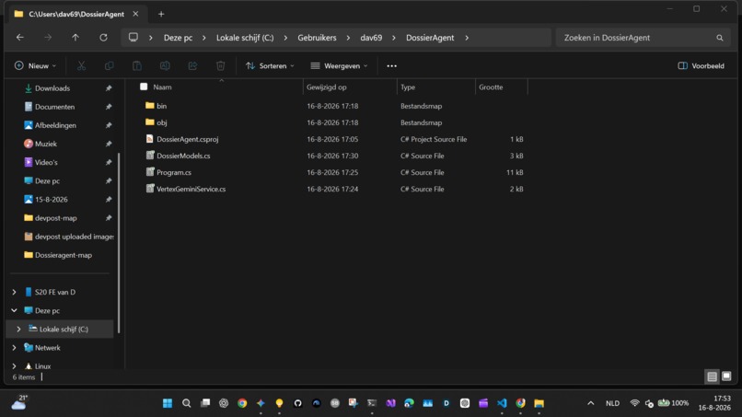Open the bin folder
The image size is (742, 417).
click(161, 106)
